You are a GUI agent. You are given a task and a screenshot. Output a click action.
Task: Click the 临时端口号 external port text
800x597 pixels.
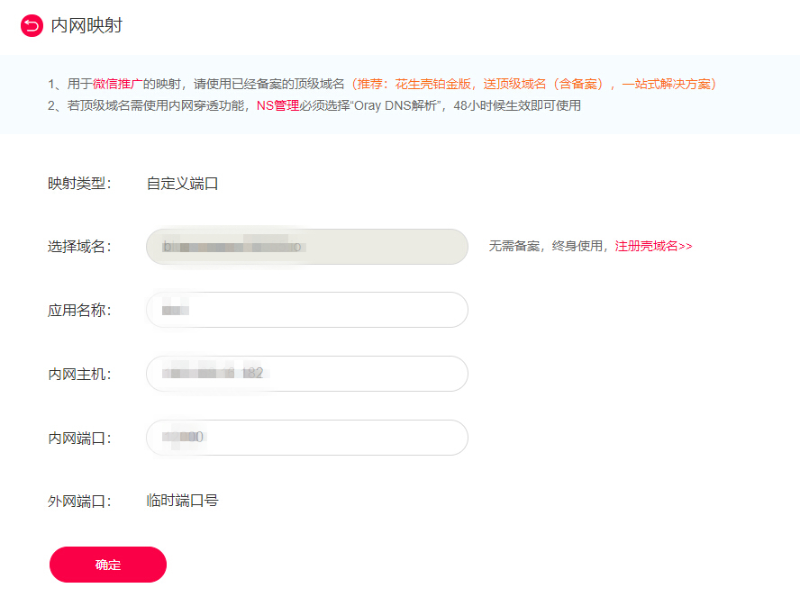tap(182, 501)
